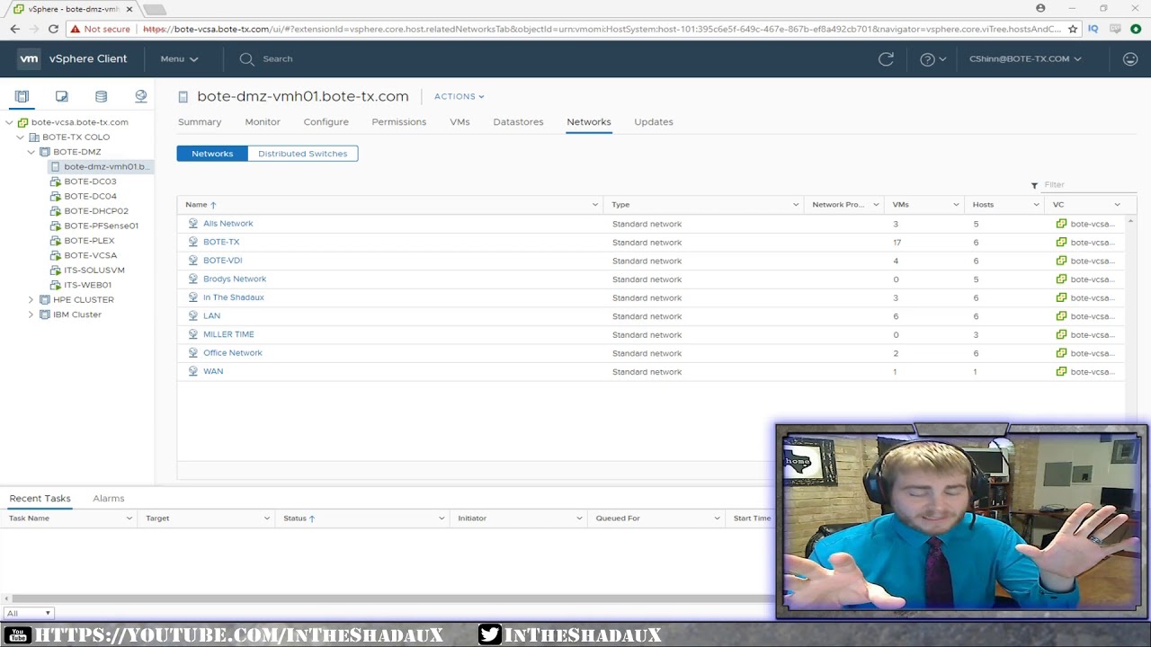This screenshot has width=1151, height=647.
Task: Select the Networks toggle button
Action: 212,154
